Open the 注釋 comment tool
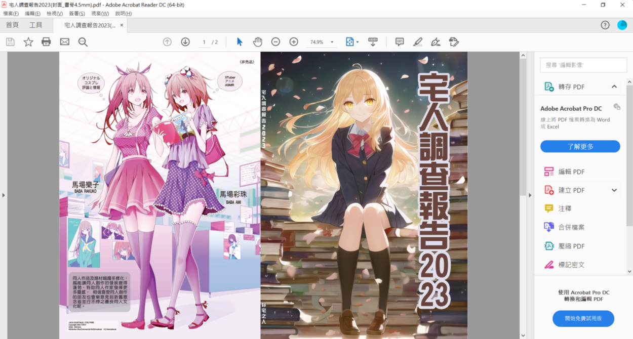Image resolution: width=633 pixels, height=339 pixels. (558, 208)
